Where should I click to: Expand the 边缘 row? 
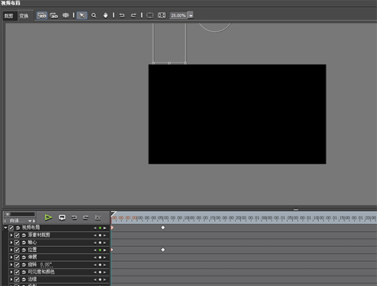point(11,279)
